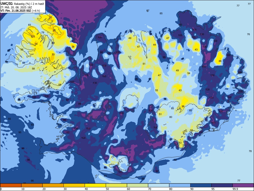Screen dimensions: 254x191
Task: Click the map value '76' at the east edge
Action: (248, 34)
